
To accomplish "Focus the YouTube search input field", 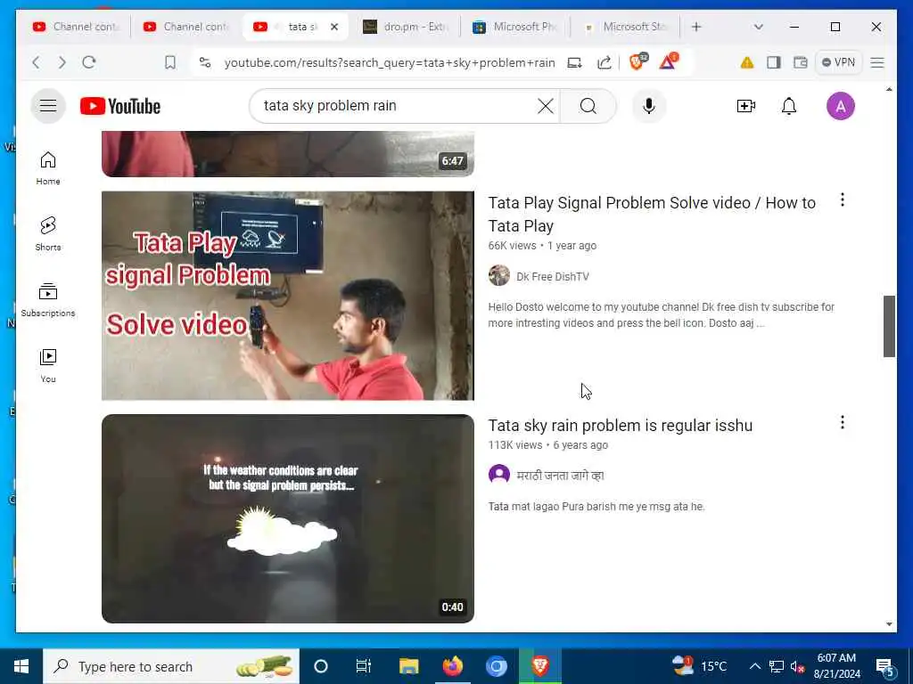I will point(396,106).
